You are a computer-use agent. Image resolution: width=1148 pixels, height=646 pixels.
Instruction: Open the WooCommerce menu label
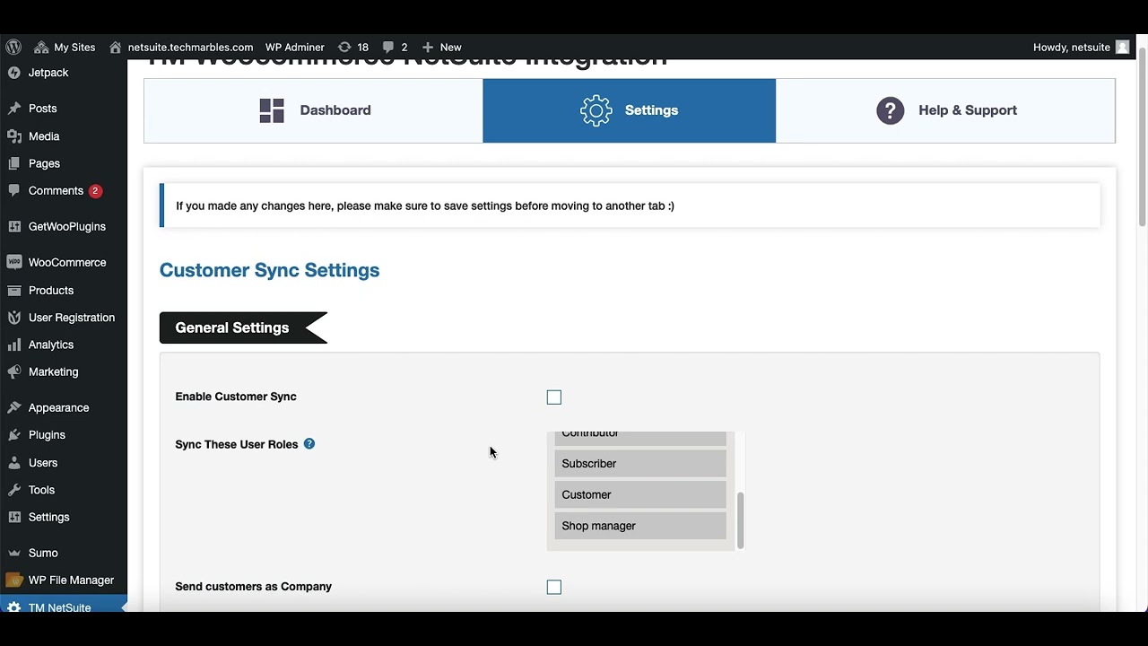coord(67,263)
